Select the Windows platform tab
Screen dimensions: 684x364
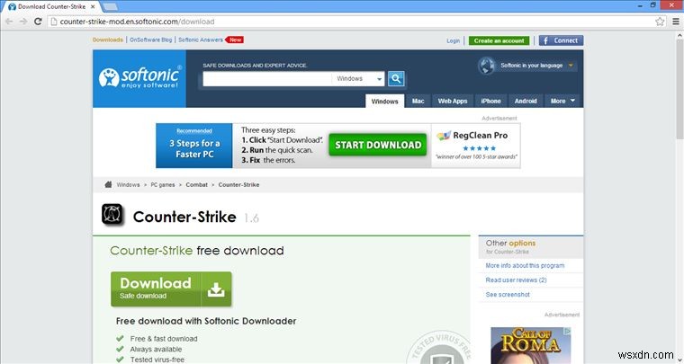coord(385,101)
